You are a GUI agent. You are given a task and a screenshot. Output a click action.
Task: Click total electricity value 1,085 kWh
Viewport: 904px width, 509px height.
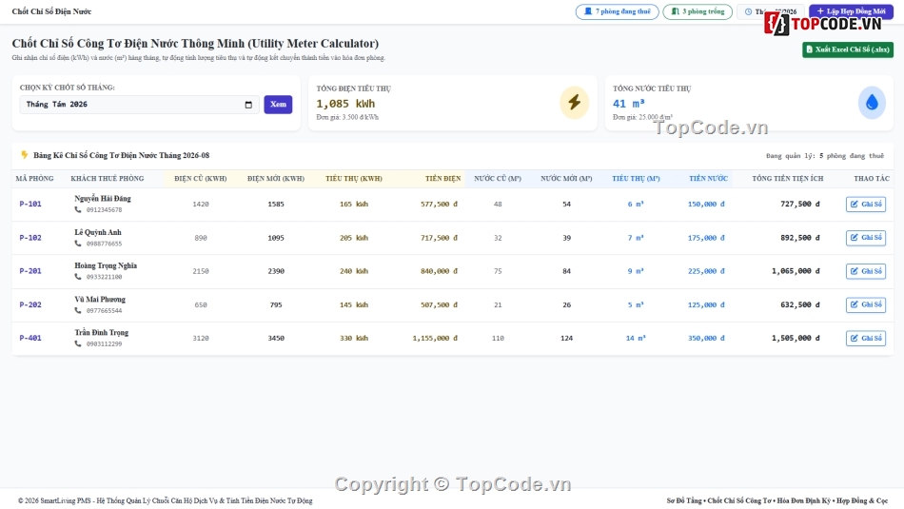point(345,104)
